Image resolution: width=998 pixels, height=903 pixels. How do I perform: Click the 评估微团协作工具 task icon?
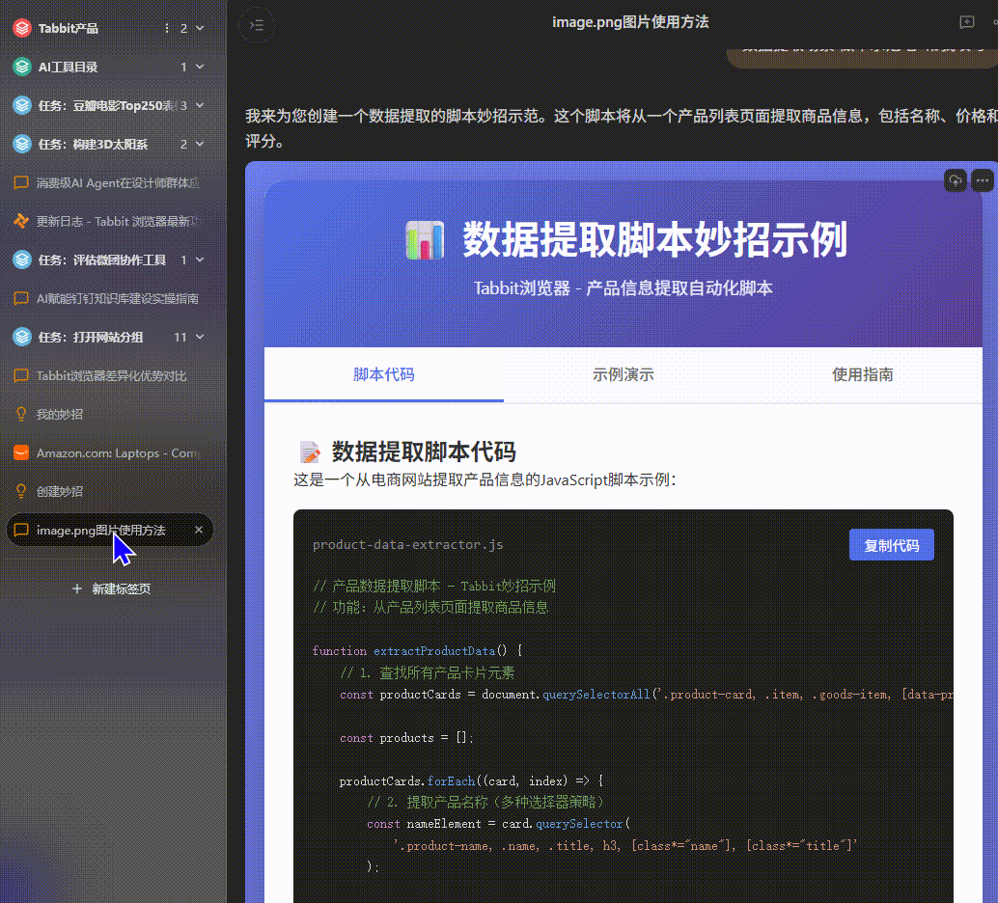tap(22, 260)
